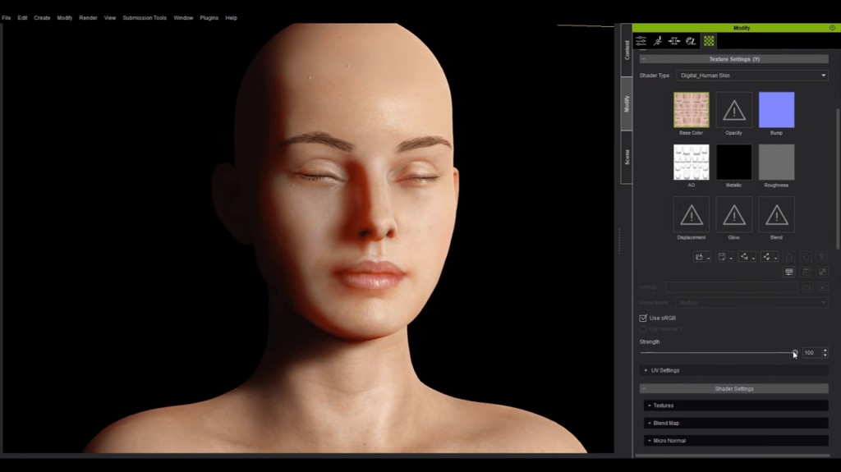
Task: Click the Strength slider handle
Action: click(x=794, y=353)
